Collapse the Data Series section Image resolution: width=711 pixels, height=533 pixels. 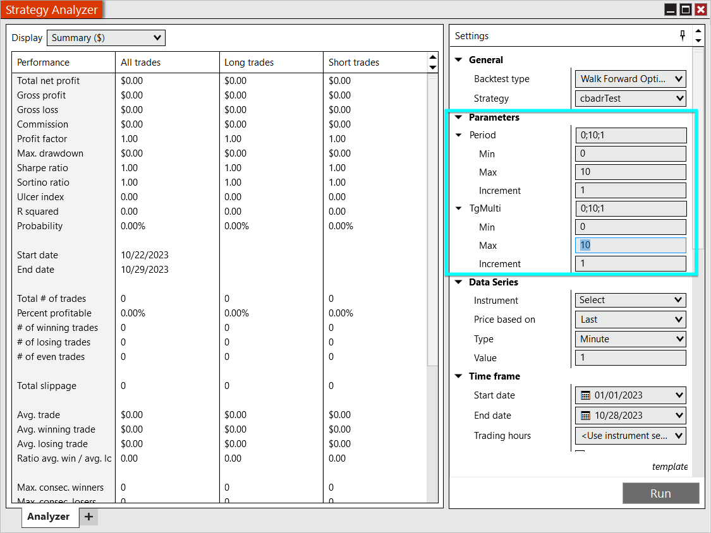(459, 282)
